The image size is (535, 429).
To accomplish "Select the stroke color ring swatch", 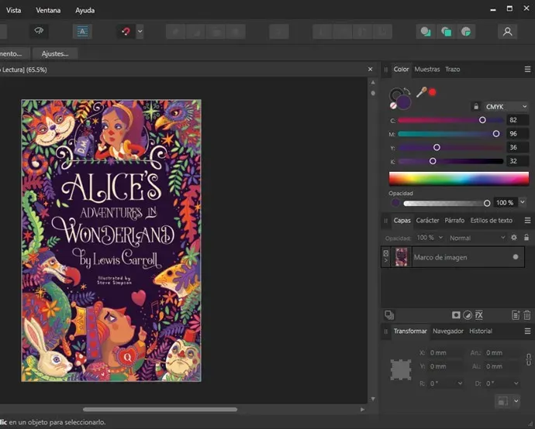I will [396, 94].
